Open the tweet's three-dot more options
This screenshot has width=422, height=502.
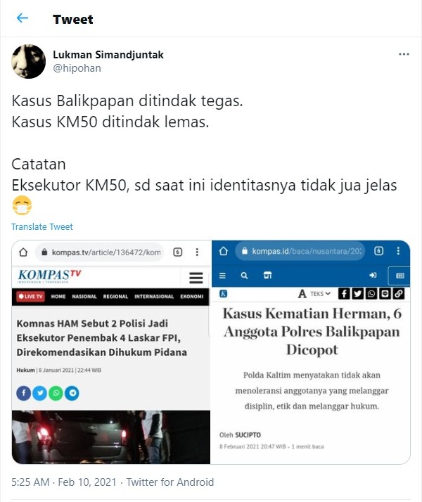404,54
